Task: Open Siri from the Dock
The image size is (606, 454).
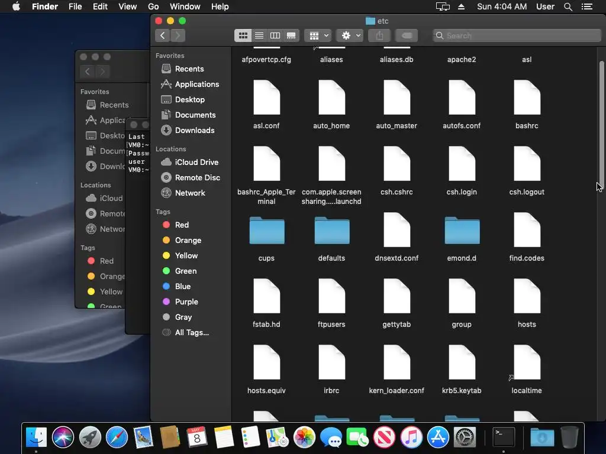Action: (x=63, y=437)
